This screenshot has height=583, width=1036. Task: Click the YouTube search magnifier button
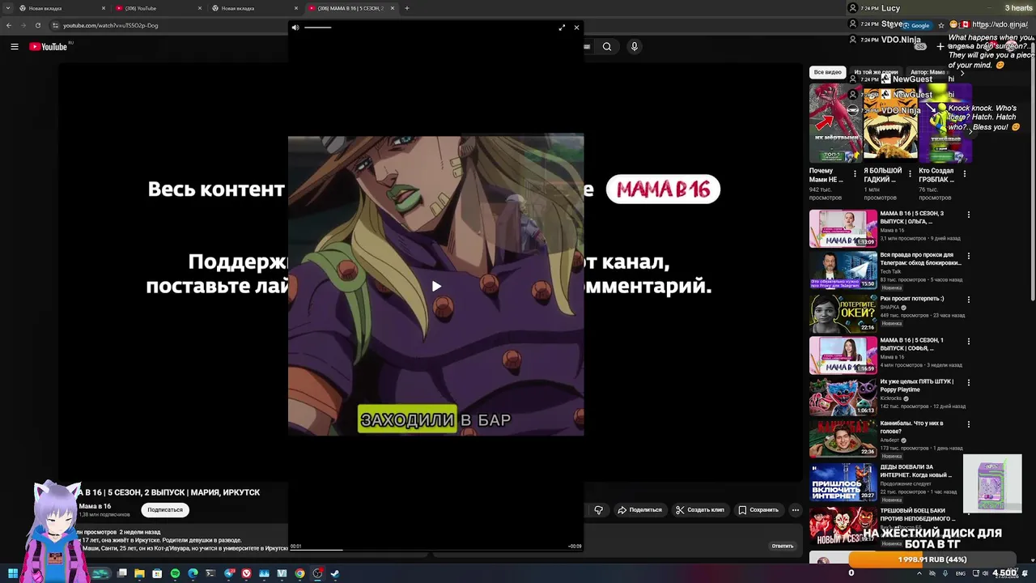point(607,47)
